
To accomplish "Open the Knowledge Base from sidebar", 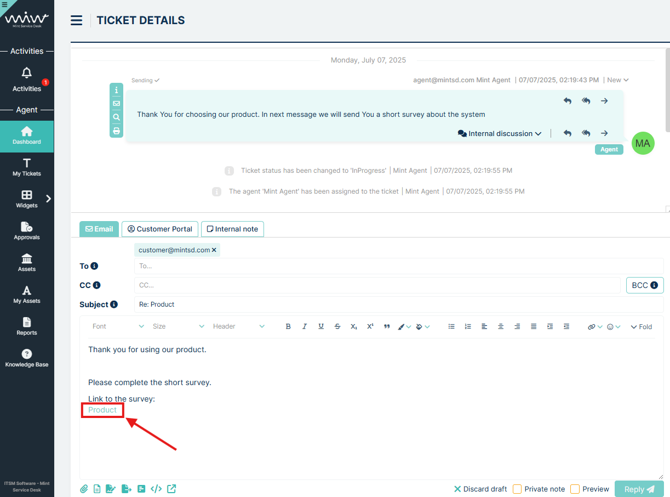I will pyautogui.click(x=27, y=358).
